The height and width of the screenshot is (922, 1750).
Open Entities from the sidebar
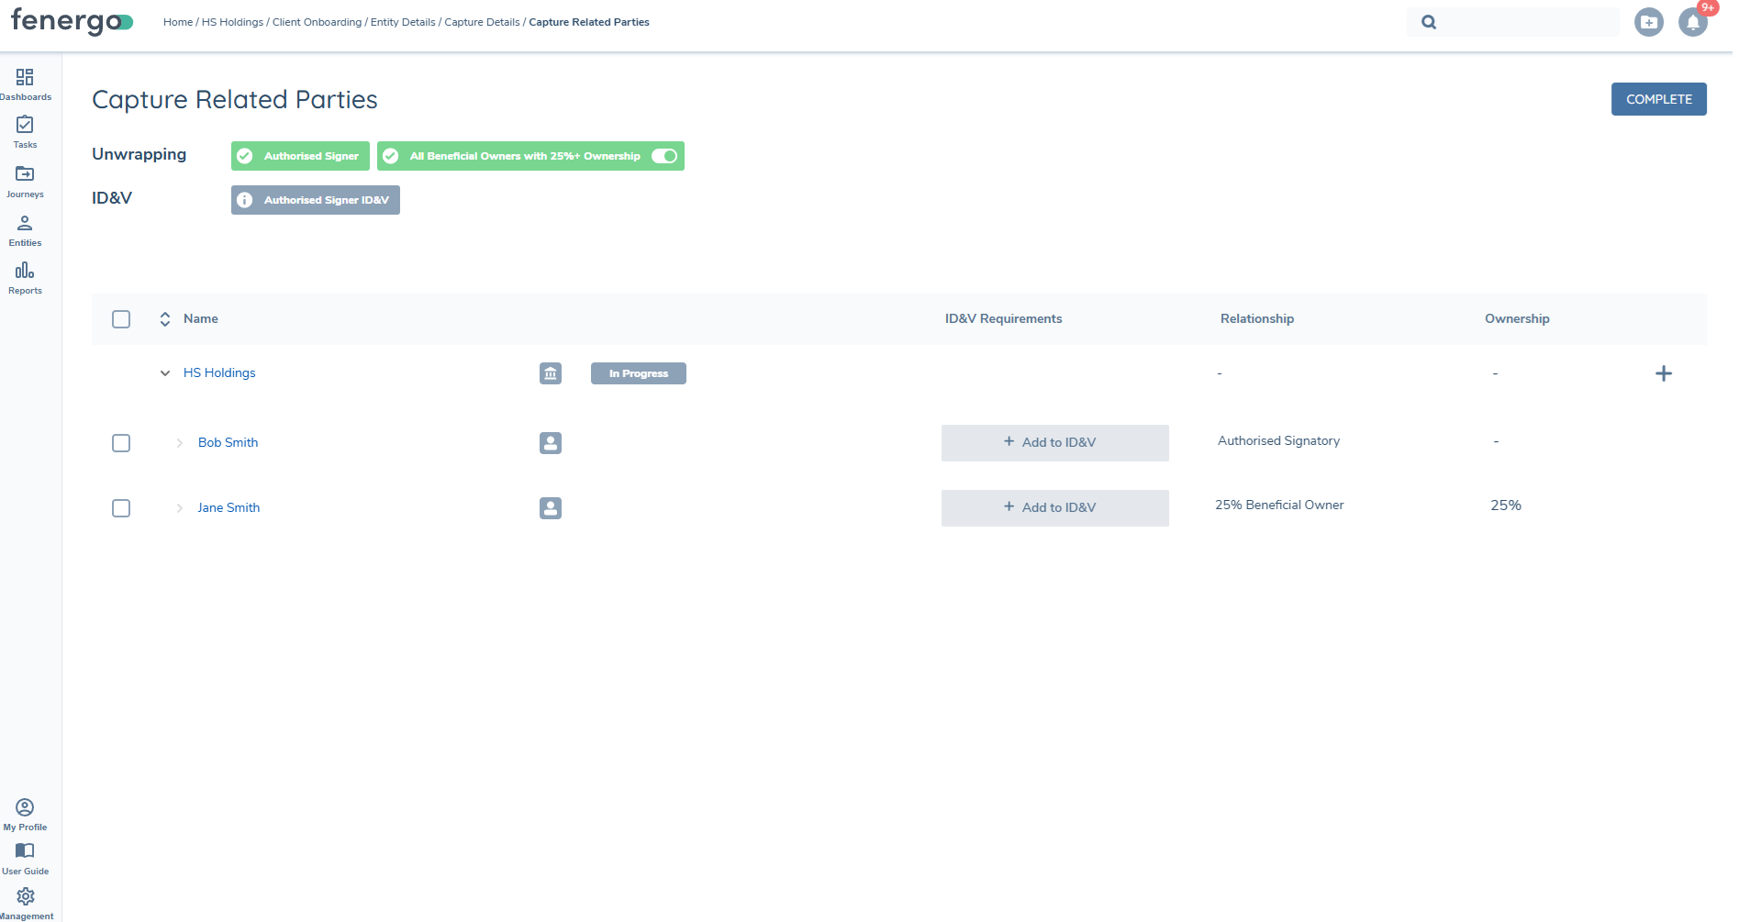tap(25, 224)
